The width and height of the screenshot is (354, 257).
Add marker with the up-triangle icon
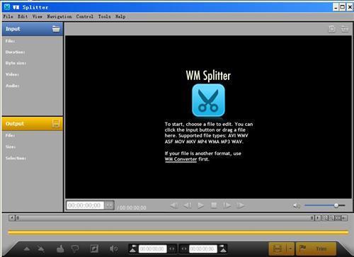point(27,249)
